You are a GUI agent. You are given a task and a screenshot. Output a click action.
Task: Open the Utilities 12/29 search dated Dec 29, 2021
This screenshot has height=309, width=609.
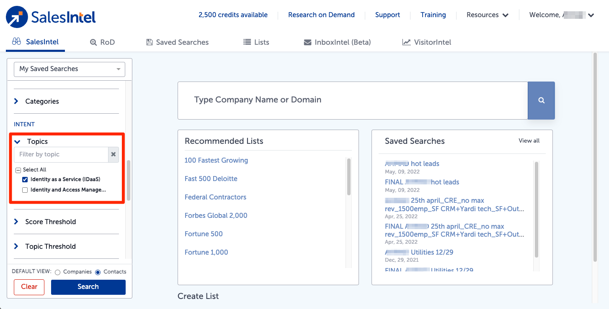(419, 253)
